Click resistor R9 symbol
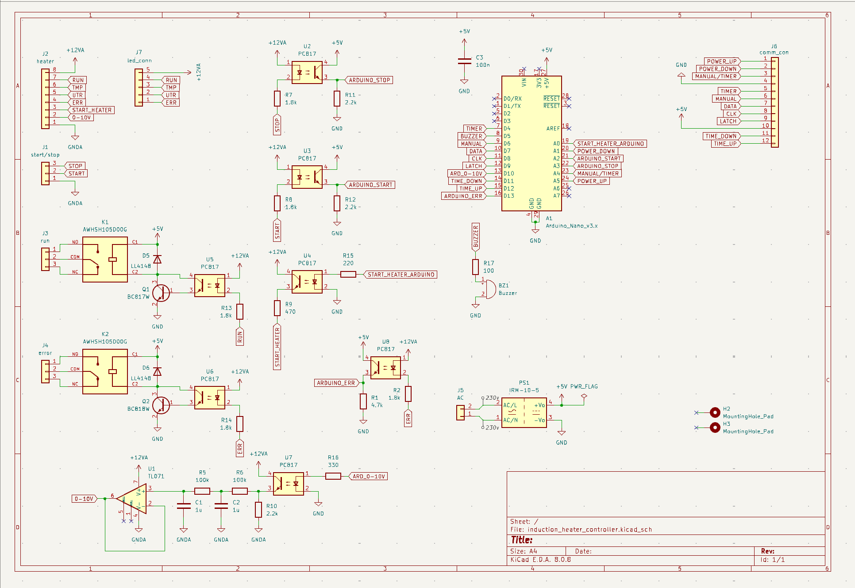855x588 pixels. click(277, 308)
